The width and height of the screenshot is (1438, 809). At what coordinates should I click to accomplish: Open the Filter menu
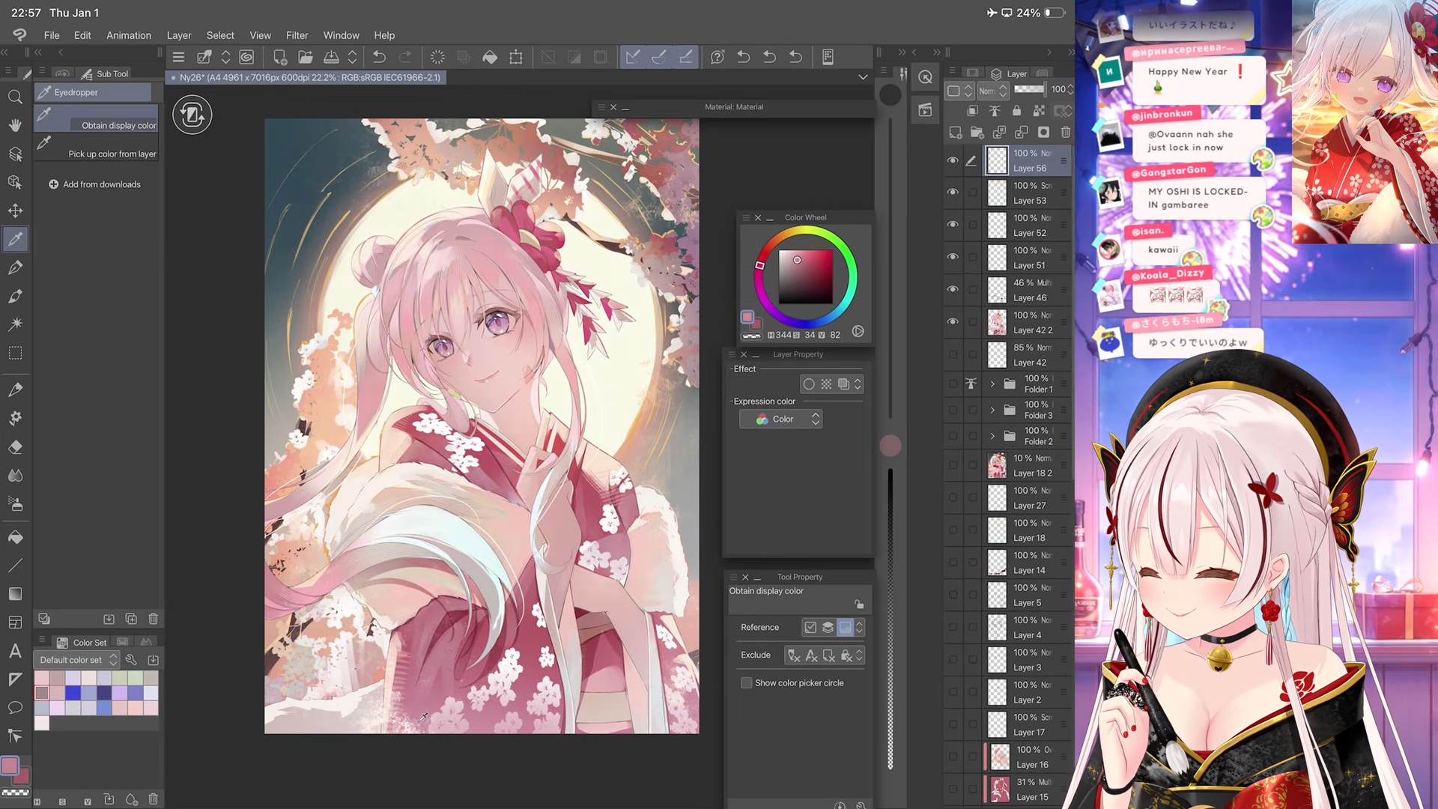point(297,35)
